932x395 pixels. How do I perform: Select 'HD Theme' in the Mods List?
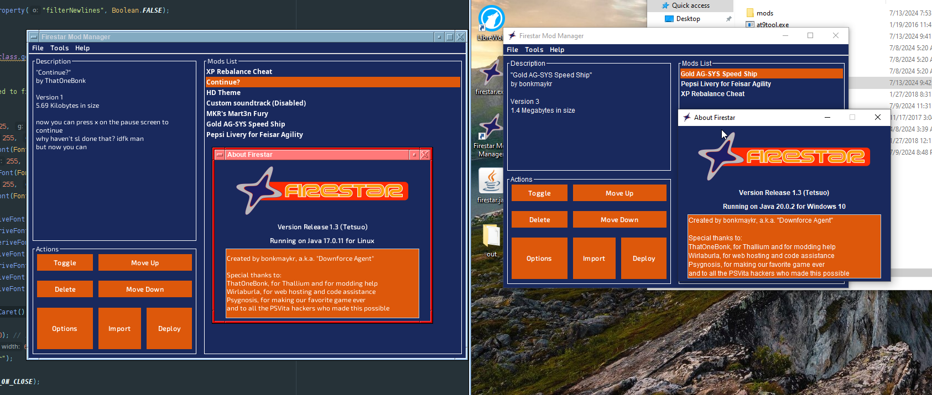click(x=223, y=93)
